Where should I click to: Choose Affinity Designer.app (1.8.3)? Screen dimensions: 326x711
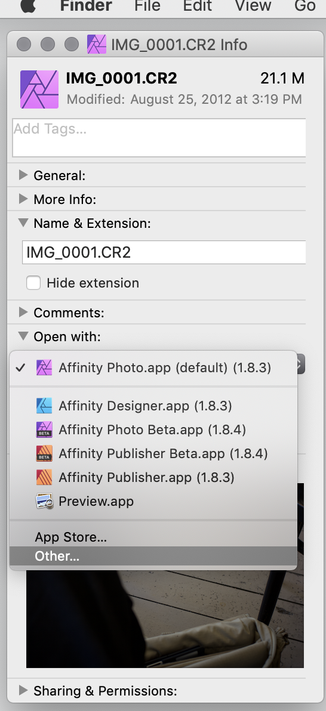tap(153, 406)
